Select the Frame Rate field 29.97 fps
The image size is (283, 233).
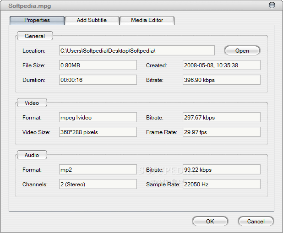(222, 132)
